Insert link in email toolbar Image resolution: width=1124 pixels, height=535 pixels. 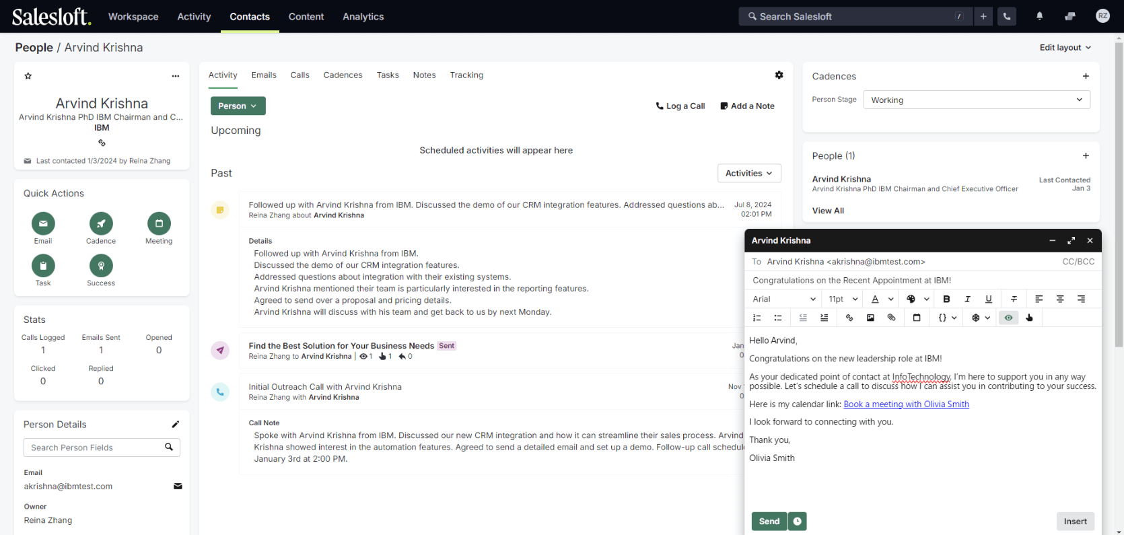(849, 318)
